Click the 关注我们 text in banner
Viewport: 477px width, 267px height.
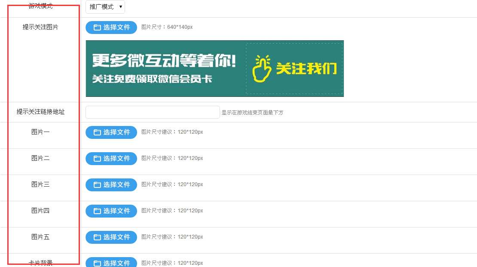click(x=306, y=69)
